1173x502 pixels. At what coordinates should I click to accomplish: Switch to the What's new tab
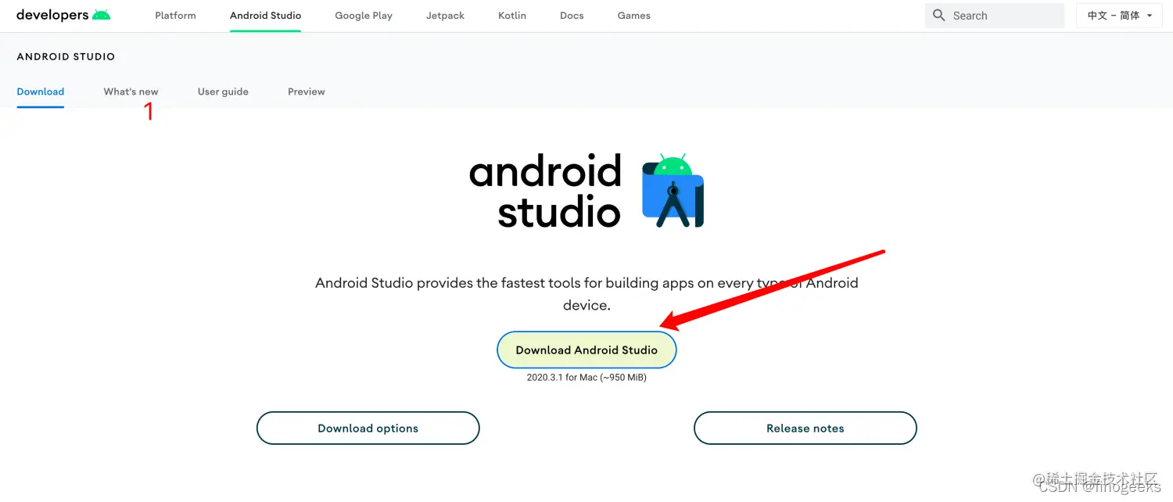pyautogui.click(x=131, y=91)
